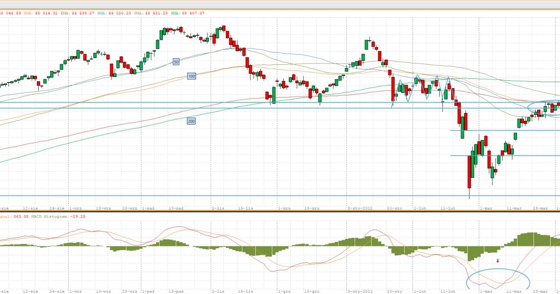
Task: Click "1-gru" on the price chart time axis
Action: 283,208
